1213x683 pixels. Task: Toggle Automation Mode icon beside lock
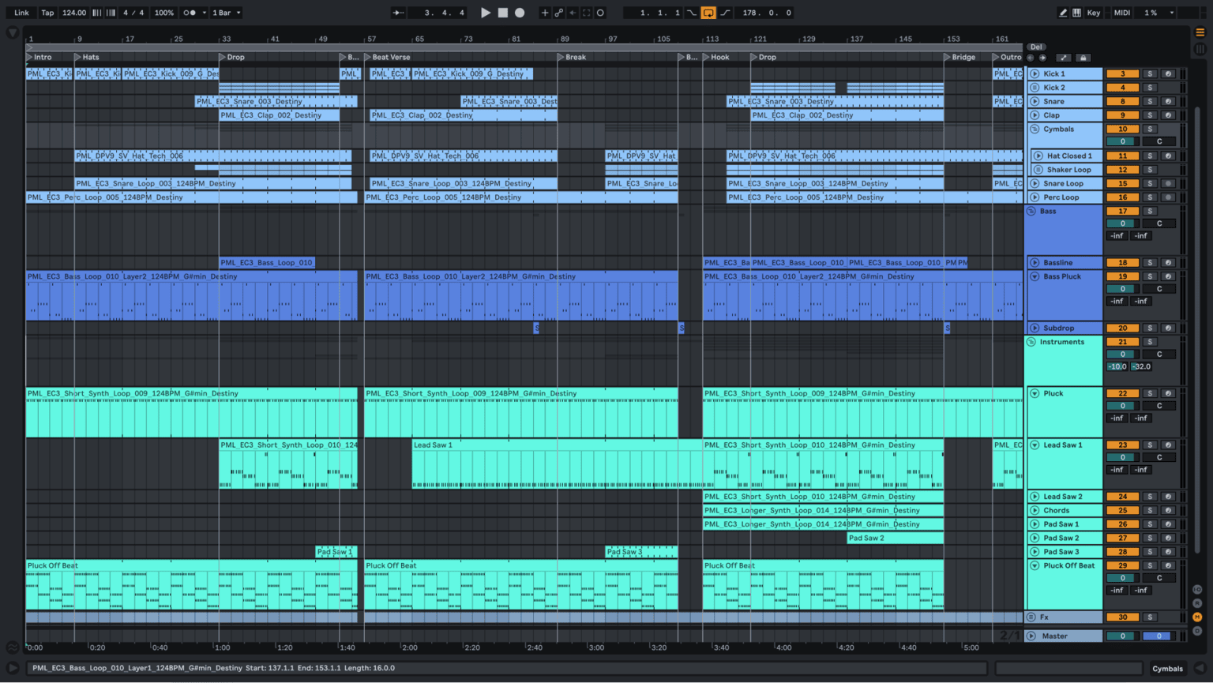click(1064, 58)
